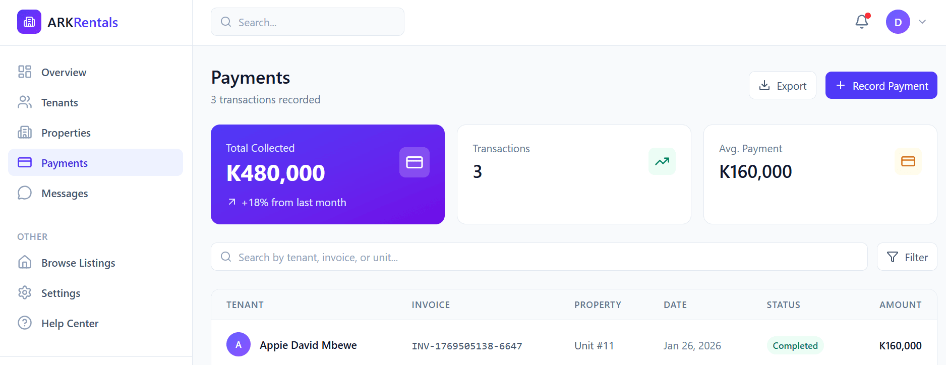Click the Settings gear icon in sidebar
The height and width of the screenshot is (365, 946).
point(25,293)
